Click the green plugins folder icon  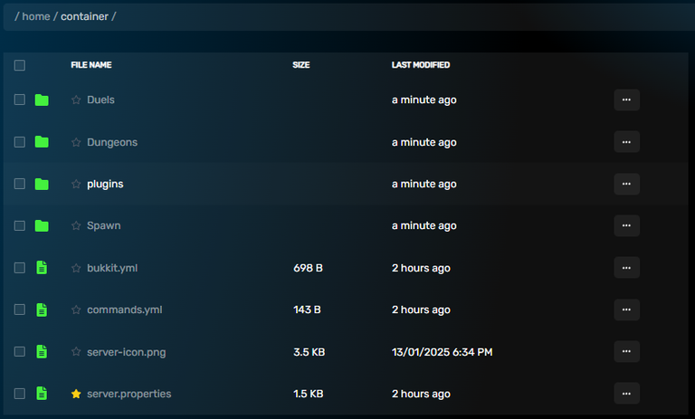42,184
